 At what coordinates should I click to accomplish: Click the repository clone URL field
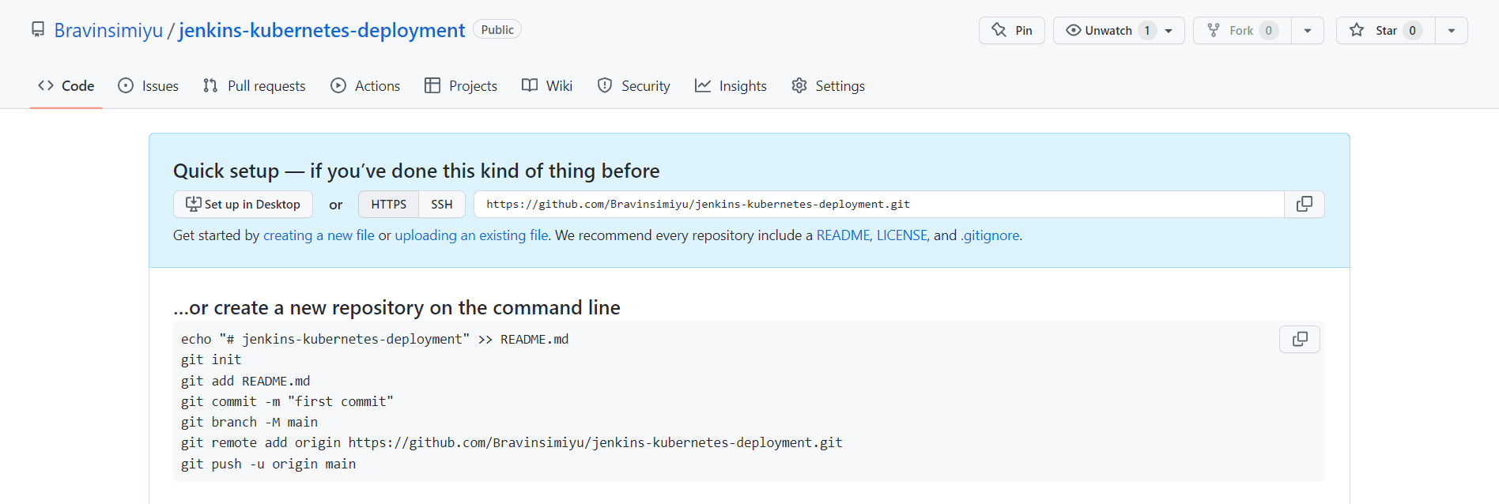coord(878,204)
